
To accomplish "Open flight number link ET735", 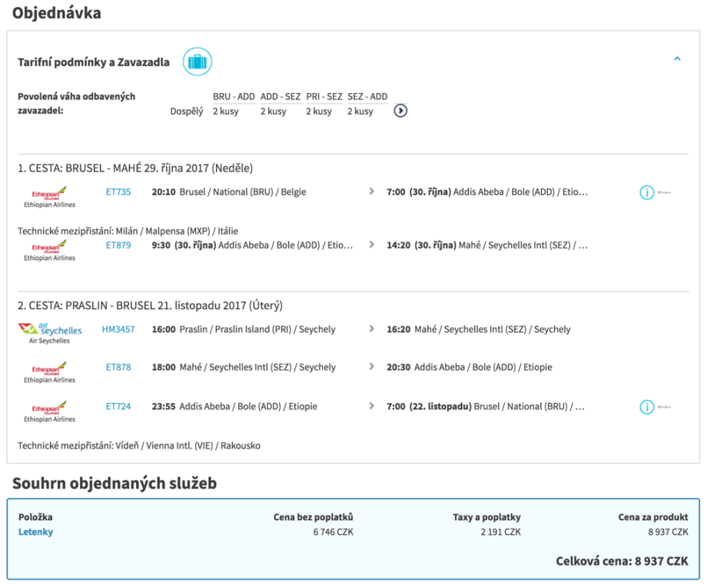I will (x=118, y=192).
